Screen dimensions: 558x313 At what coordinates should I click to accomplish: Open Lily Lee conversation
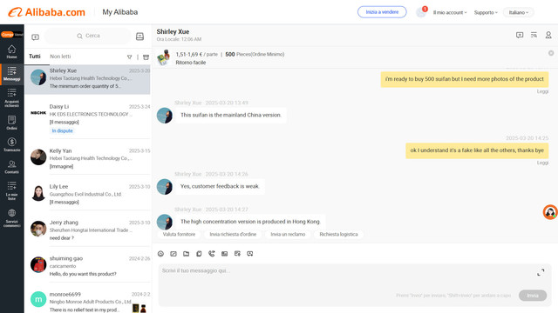[x=87, y=194]
